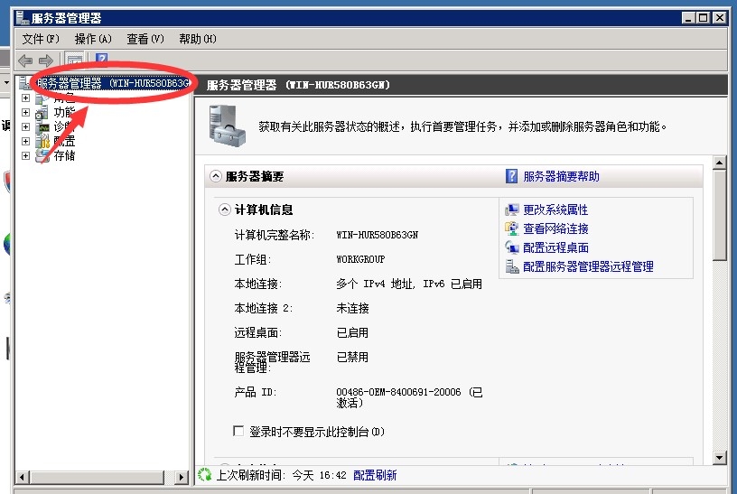
Task: Click the server toolbox icon in description banner
Action: 227,126
